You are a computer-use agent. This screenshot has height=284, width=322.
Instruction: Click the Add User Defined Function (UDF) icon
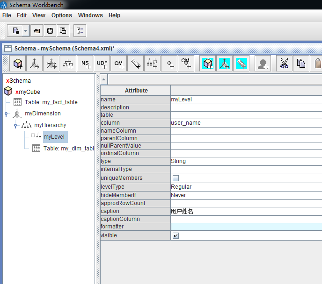point(102,63)
